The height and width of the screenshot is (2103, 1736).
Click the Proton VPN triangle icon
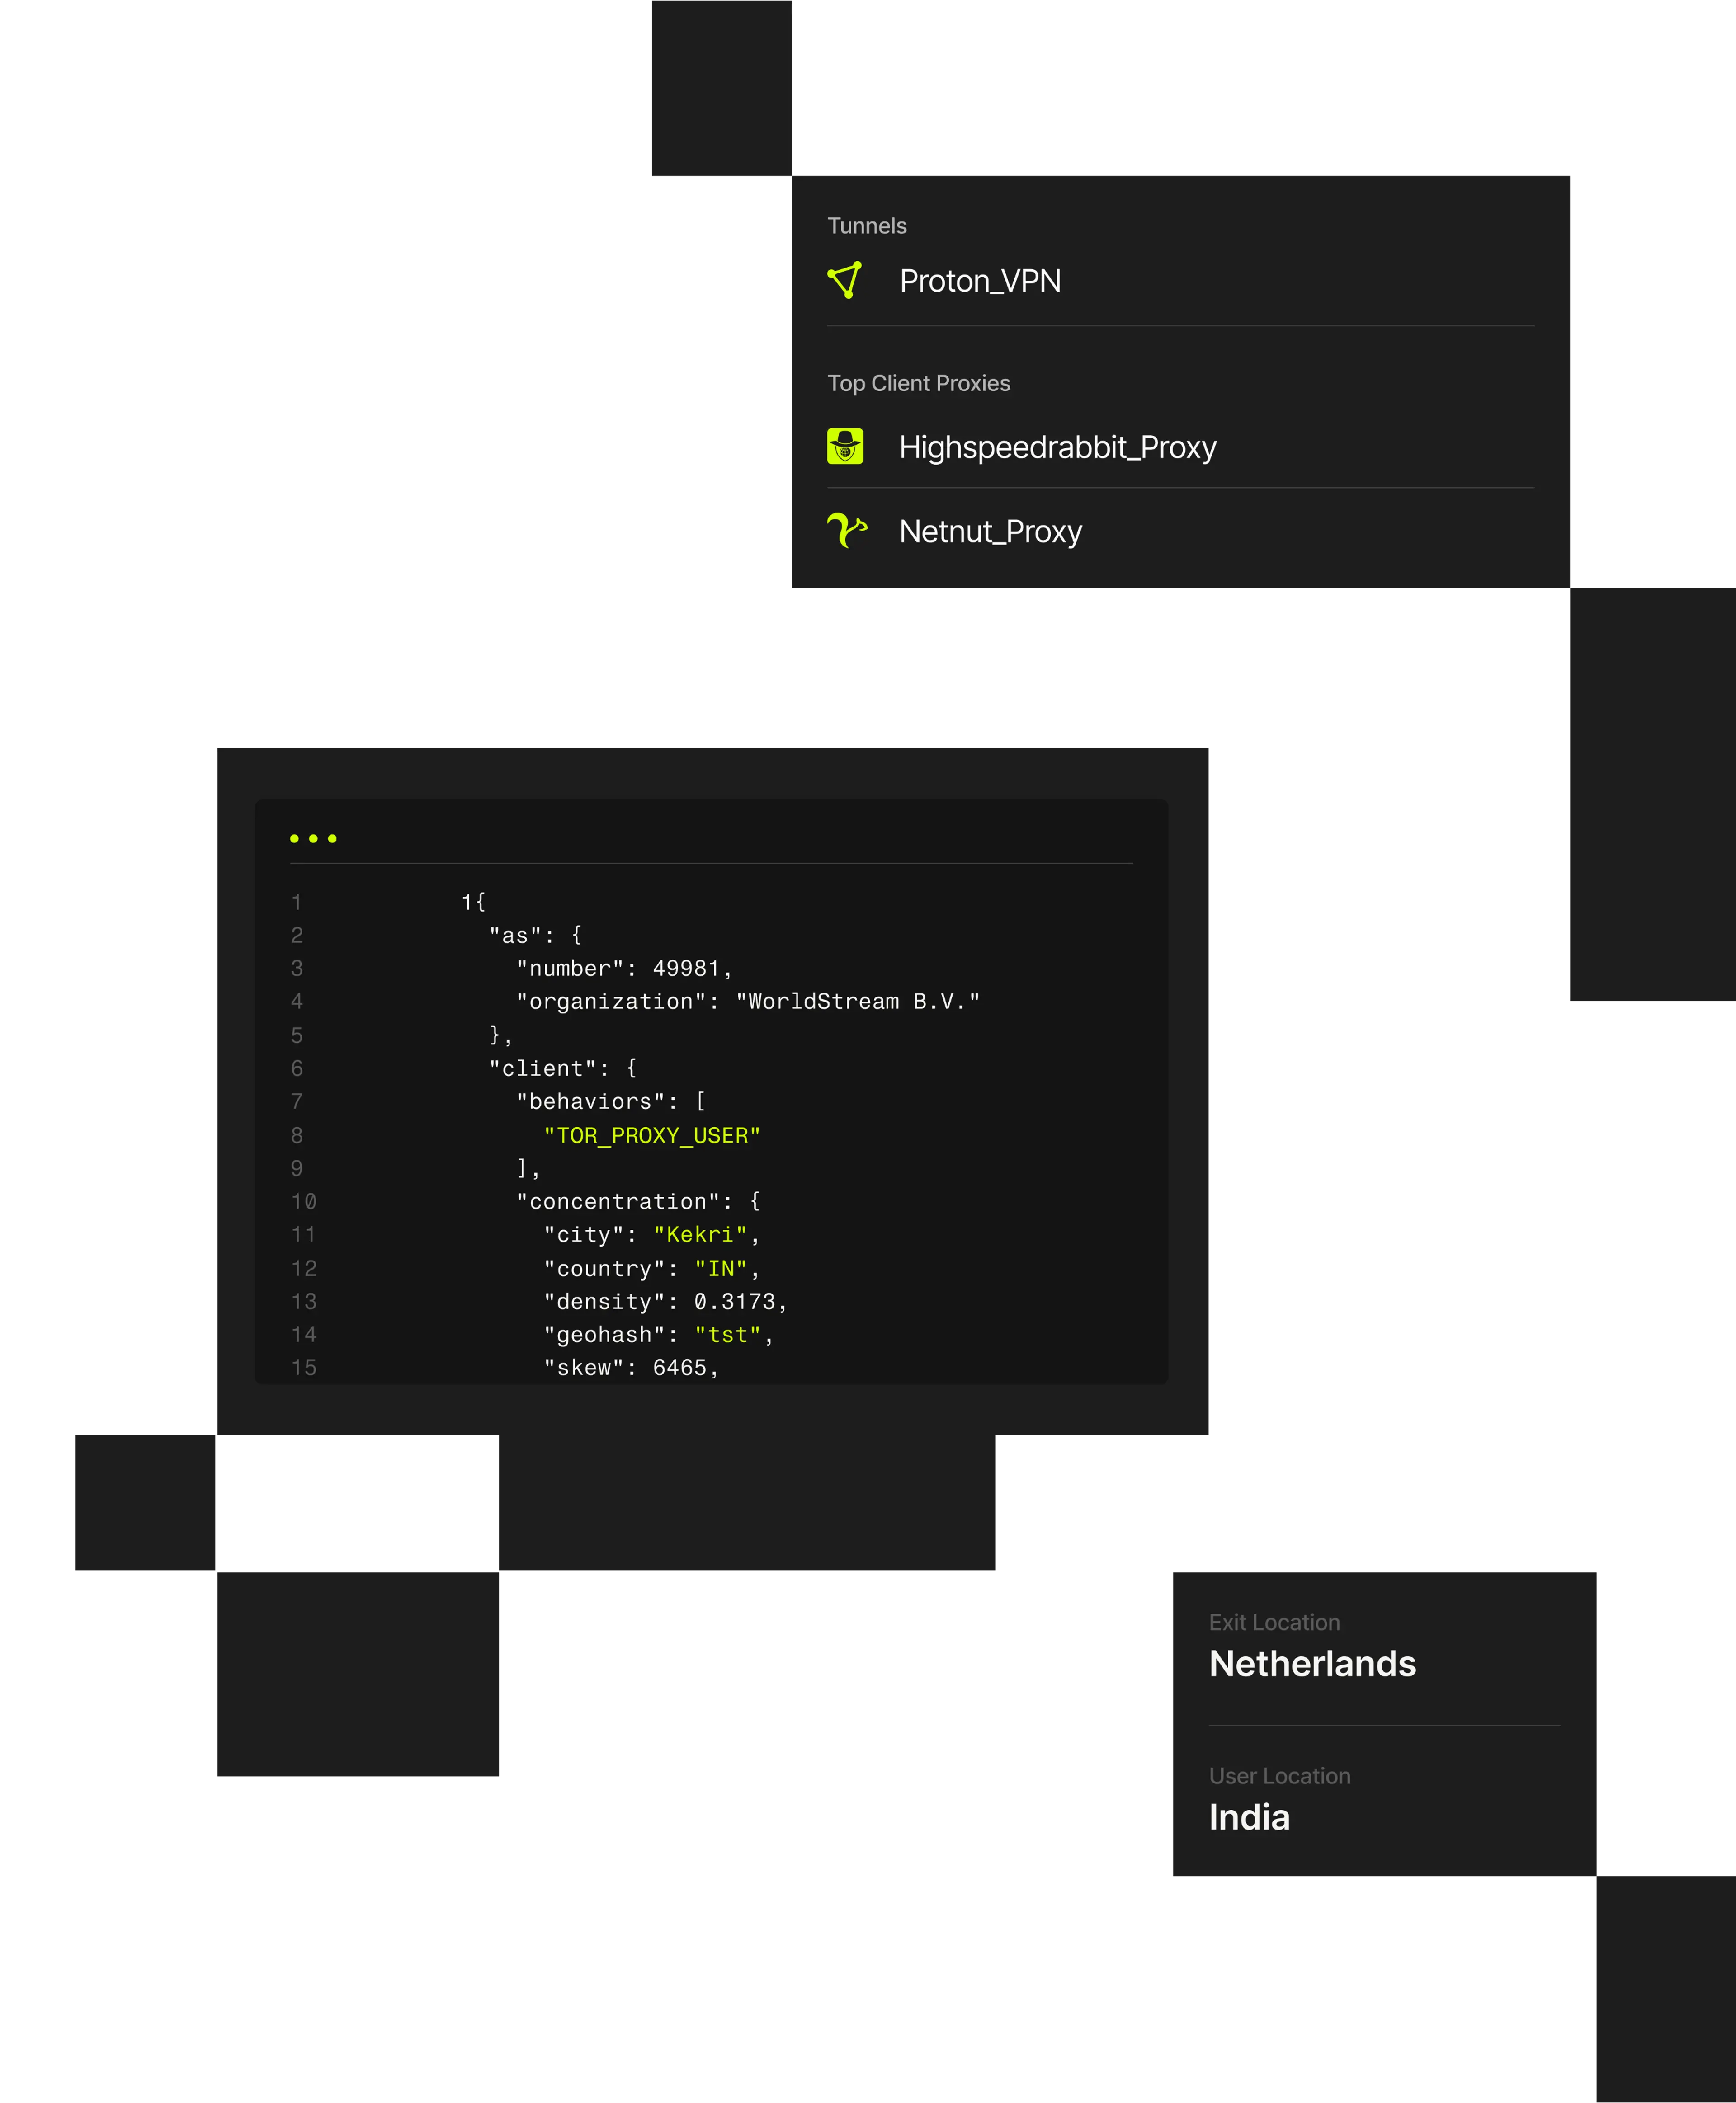pos(845,280)
